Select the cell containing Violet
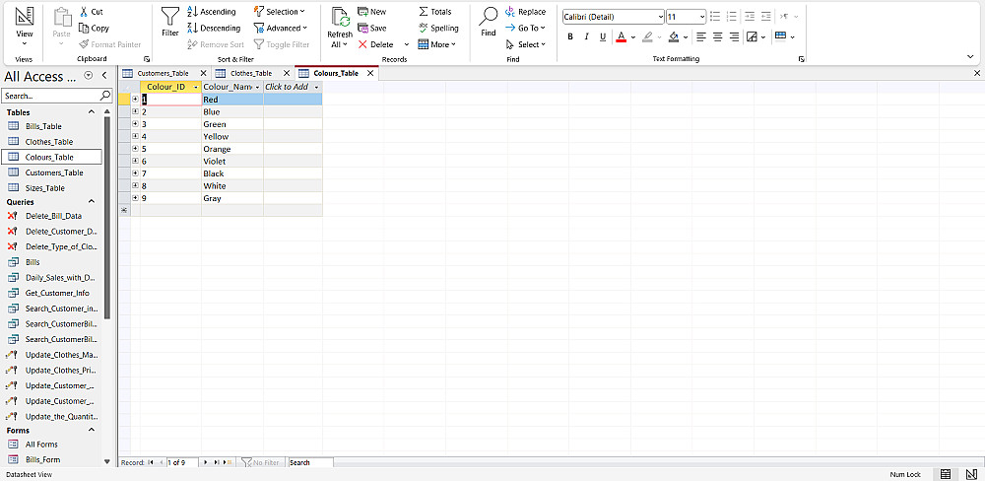This screenshot has width=985, height=481. click(x=232, y=162)
